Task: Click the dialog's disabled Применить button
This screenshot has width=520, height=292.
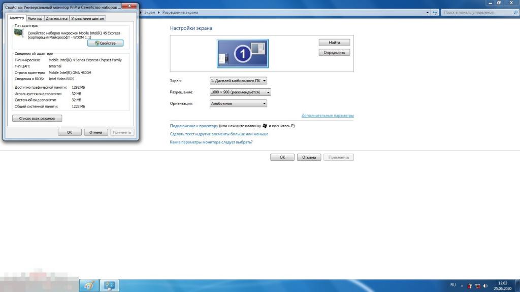Action: [x=122, y=132]
